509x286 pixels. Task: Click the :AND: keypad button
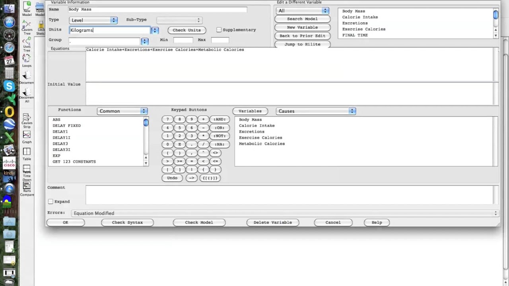tap(220, 119)
